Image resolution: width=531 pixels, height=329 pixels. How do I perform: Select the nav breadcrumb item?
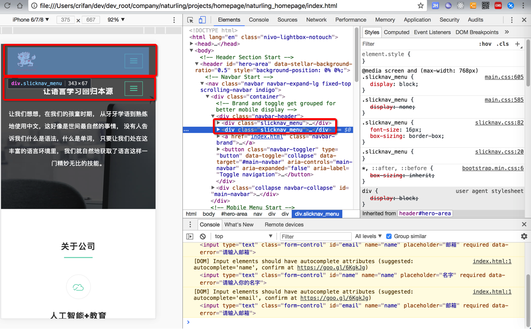(258, 214)
